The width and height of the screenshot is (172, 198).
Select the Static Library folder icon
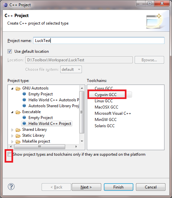point(18,136)
